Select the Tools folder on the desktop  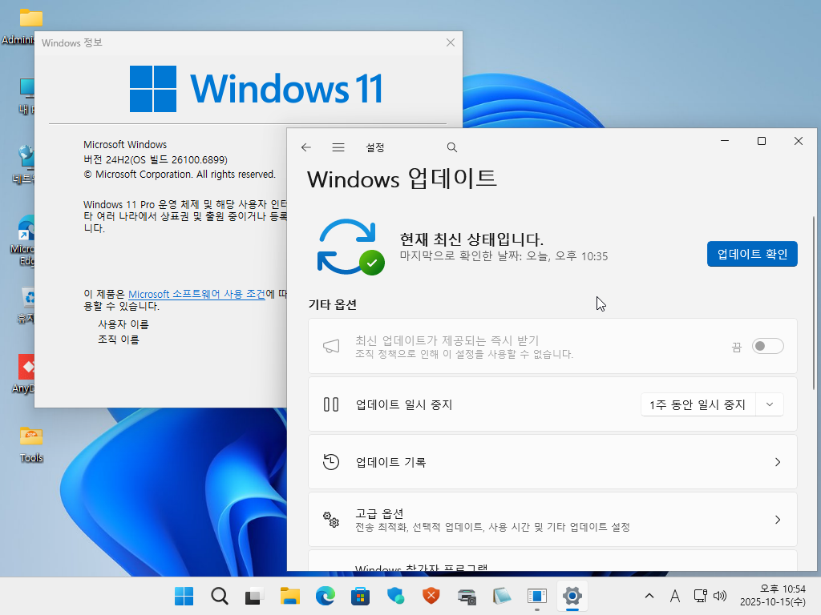(31, 444)
